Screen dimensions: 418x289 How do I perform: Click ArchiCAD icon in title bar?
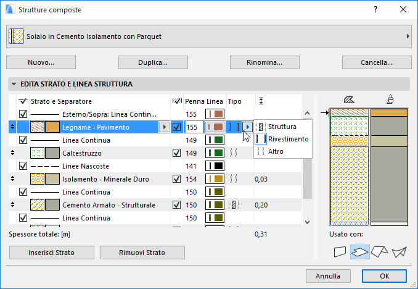10,10
